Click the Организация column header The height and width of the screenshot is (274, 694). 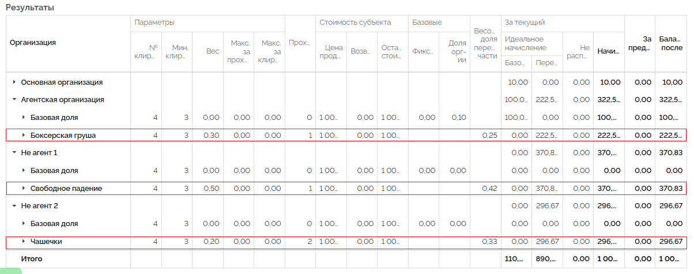tap(33, 43)
